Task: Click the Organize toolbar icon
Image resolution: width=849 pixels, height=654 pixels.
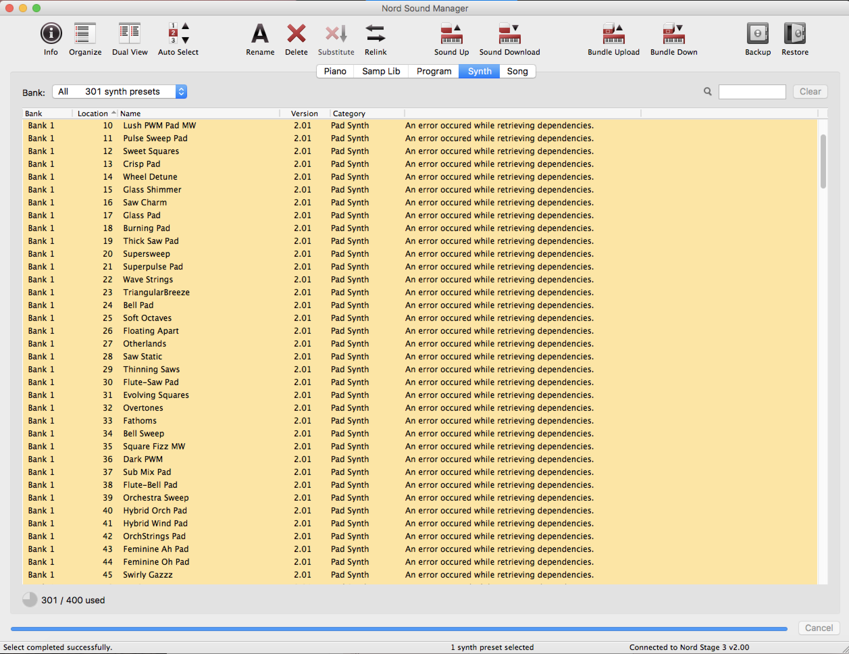Action: (x=85, y=33)
